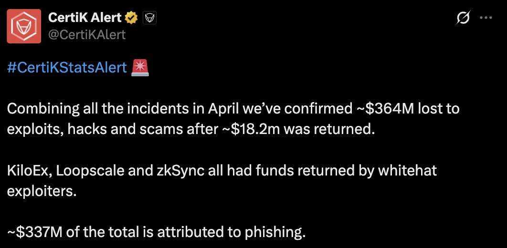
Task: Open the CertiK Alert profile avatar
Action: pos(23,27)
